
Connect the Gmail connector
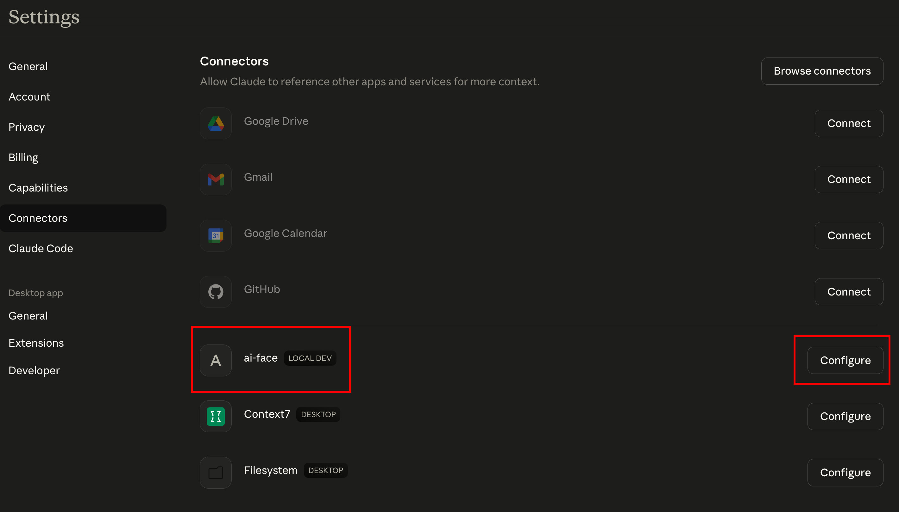coord(849,179)
